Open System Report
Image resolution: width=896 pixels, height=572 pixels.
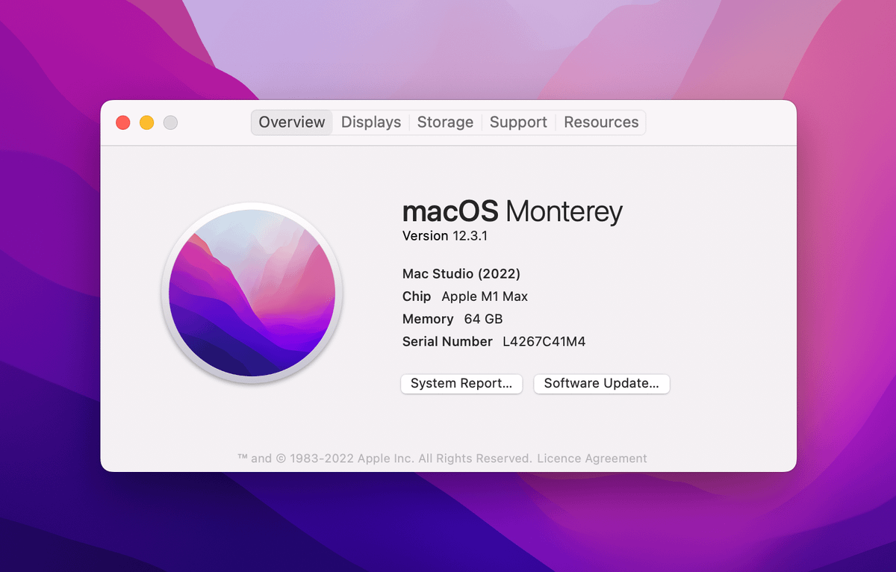(461, 384)
